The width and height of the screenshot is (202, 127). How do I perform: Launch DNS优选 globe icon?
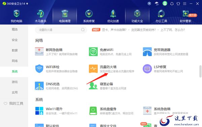click(x=39, y=86)
